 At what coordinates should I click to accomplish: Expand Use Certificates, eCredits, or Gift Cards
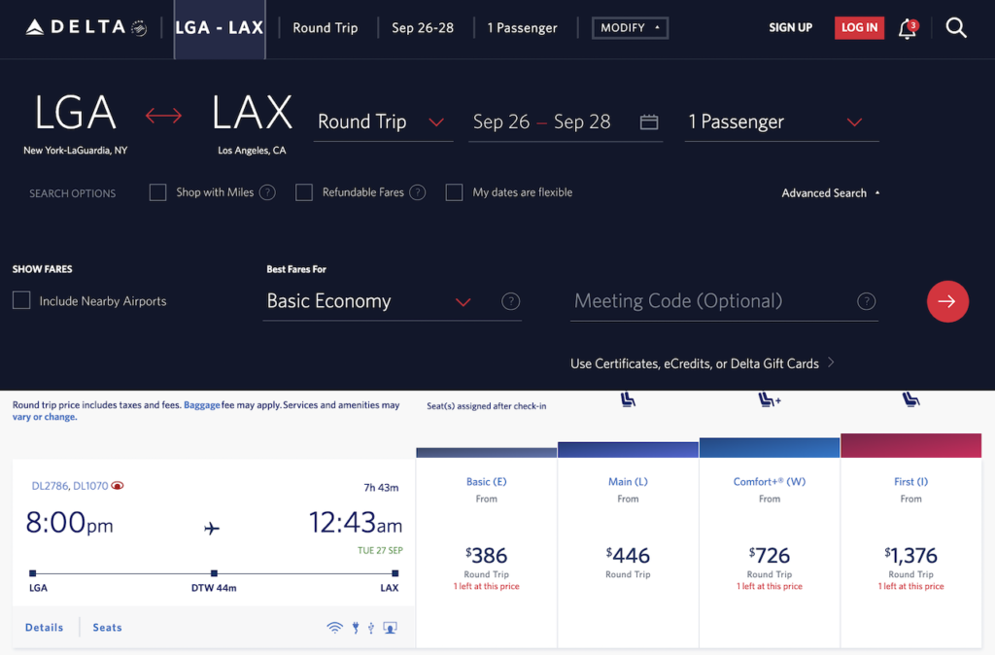(702, 363)
